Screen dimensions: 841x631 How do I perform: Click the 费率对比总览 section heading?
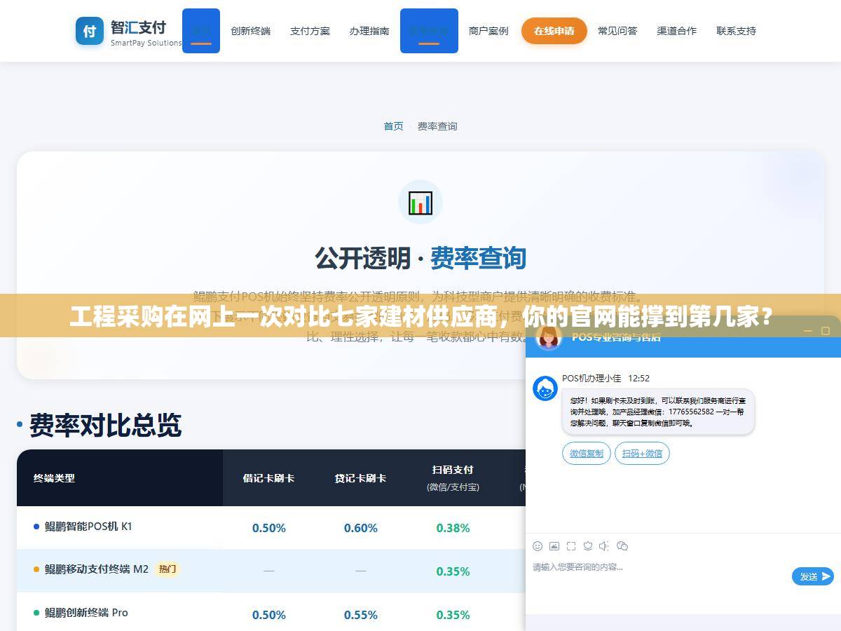[x=105, y=425]
